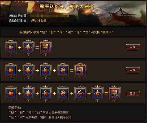
Task: Click the 魅 icon in the second row
Action: click(x=11, y=70)
